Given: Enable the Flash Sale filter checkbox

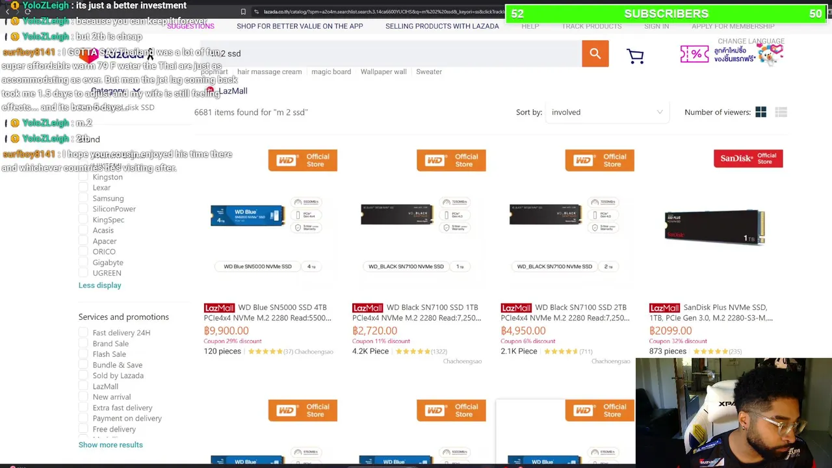Looking at the screenshot, I should click(x=83, y=354).
